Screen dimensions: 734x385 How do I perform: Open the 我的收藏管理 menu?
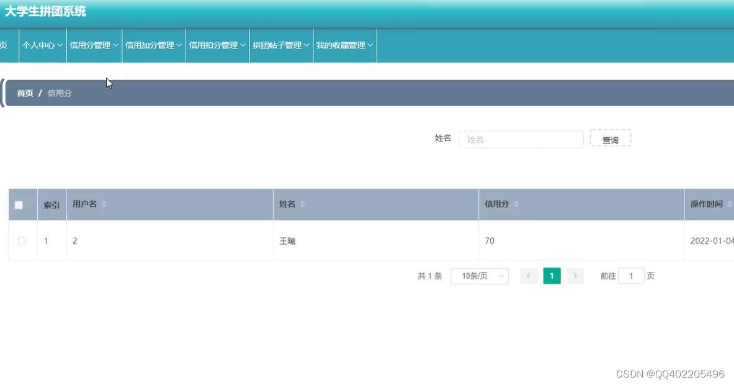click(x=344, y=45)
